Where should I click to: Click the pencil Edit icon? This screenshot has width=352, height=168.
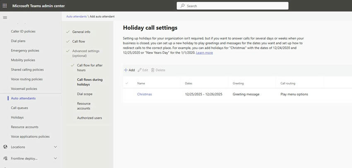click(x=140, y=70)
